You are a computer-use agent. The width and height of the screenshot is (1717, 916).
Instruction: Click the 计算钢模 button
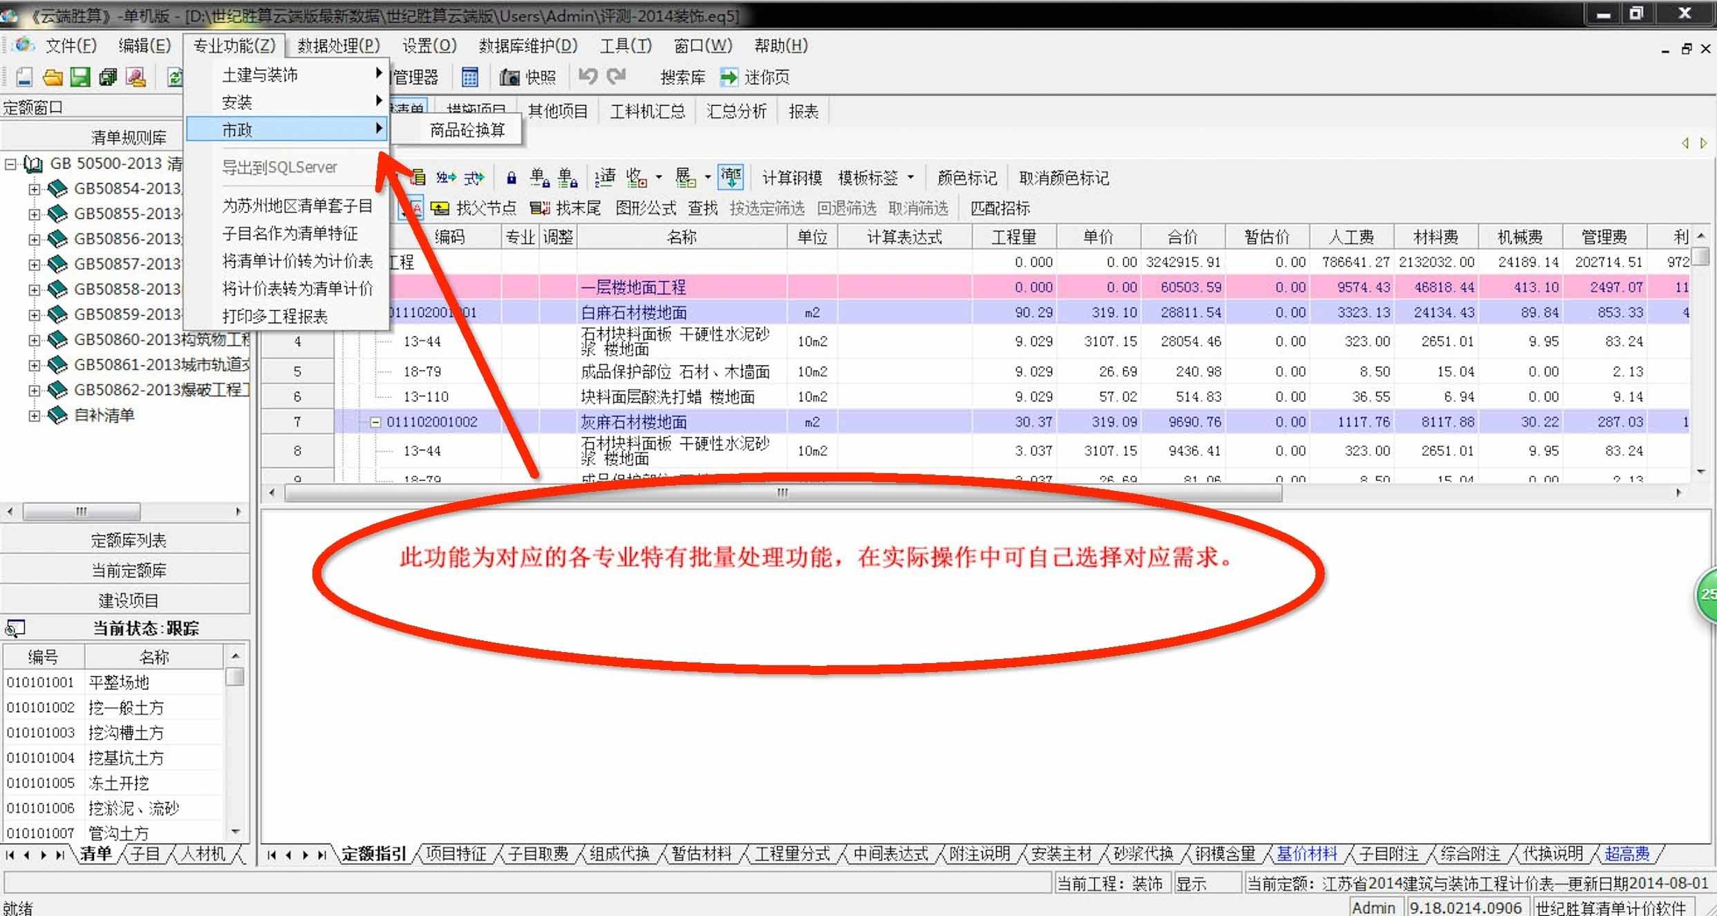coord(792,178)
